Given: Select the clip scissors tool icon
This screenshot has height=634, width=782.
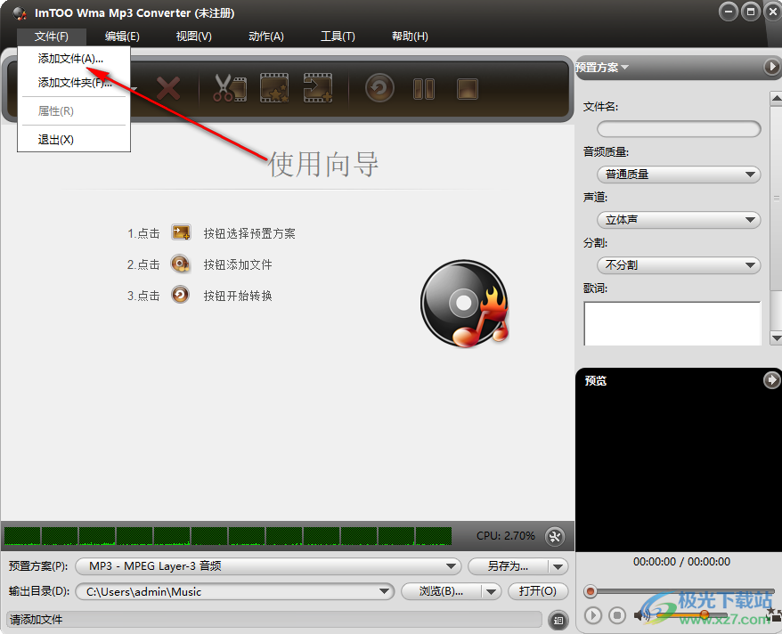Looking at the screenshot, I should (x=230, y=88).
